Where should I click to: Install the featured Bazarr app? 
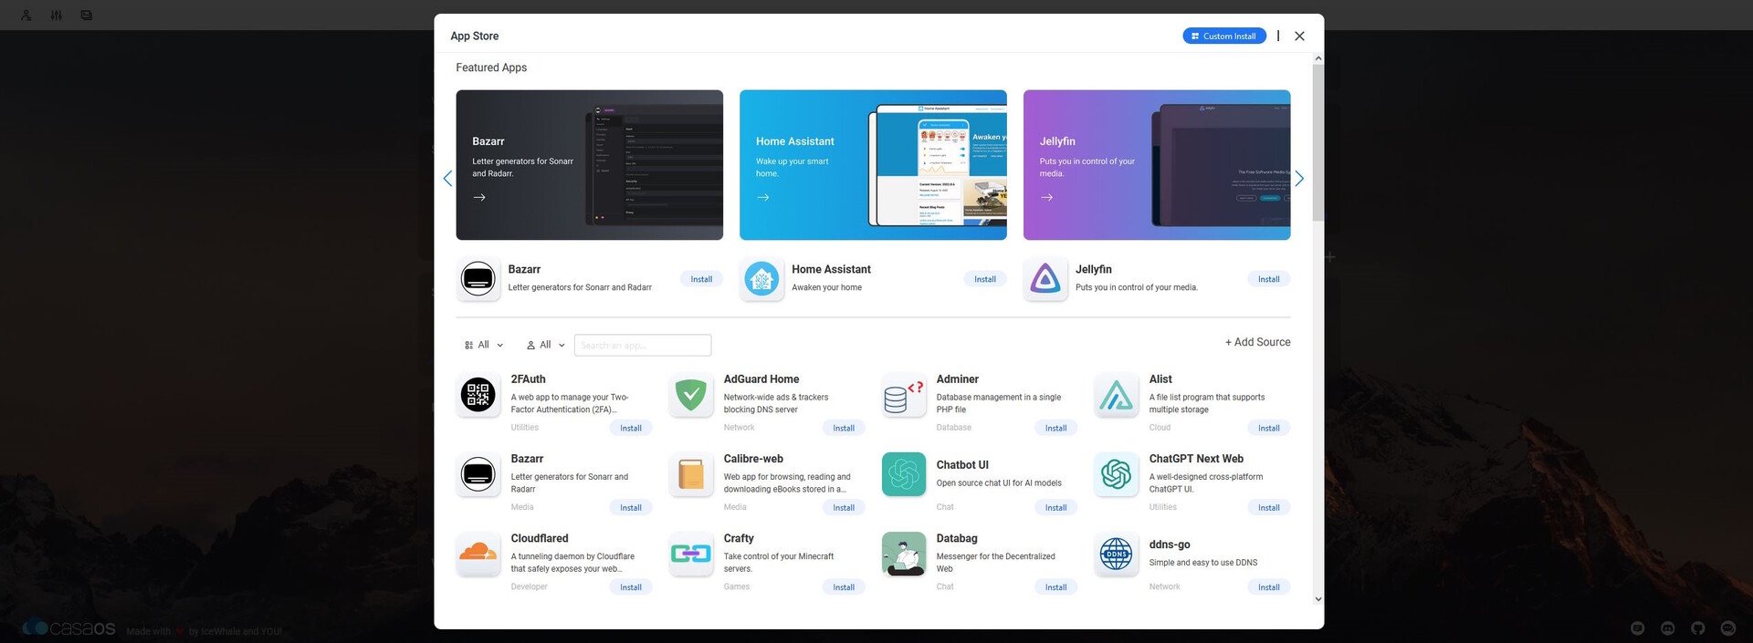pyautogui.click(x=701, y=279)
